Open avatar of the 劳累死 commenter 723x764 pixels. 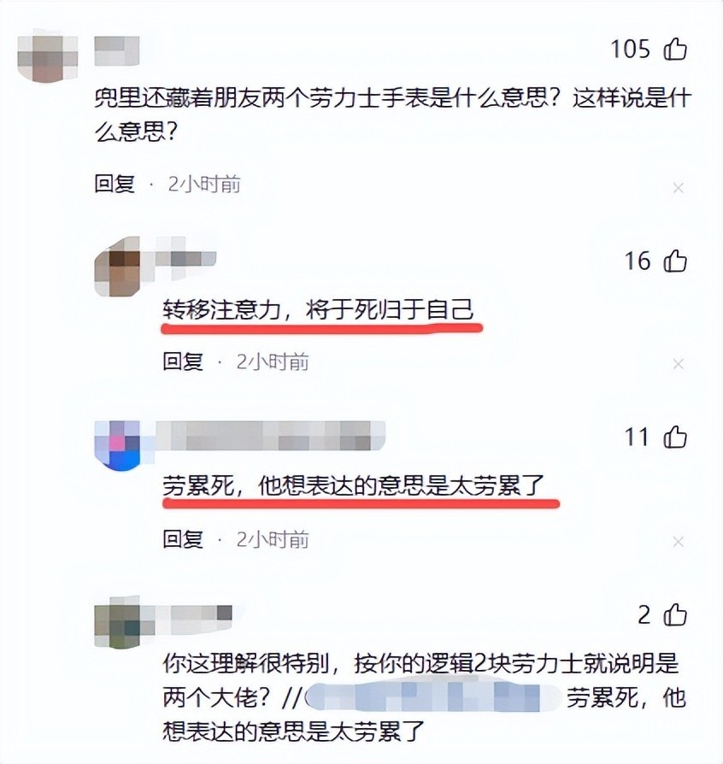118,445
